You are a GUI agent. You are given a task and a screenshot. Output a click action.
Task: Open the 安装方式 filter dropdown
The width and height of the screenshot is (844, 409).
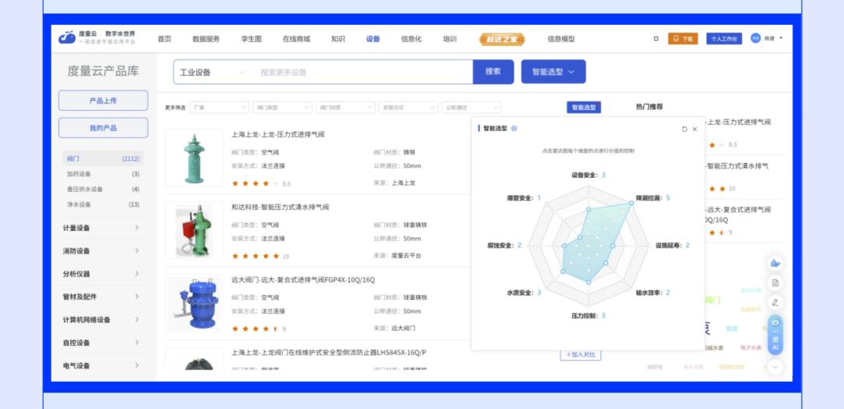coord(409,108)
